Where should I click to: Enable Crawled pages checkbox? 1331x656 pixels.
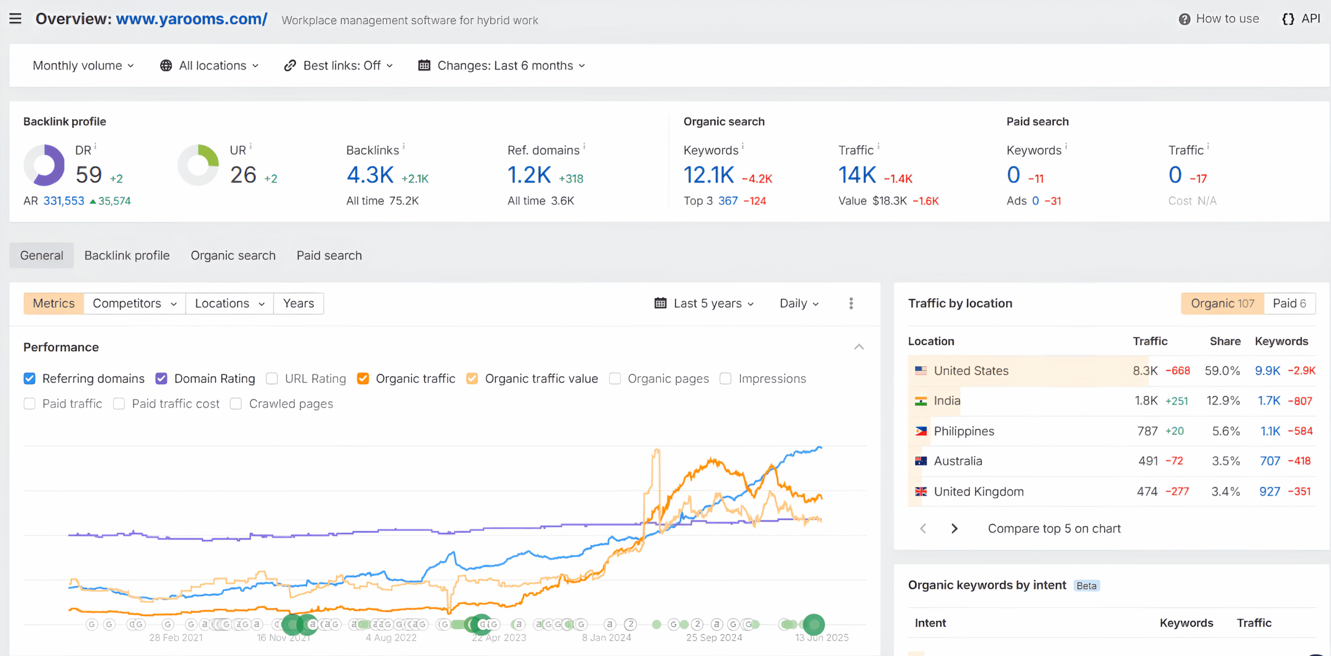click(x=236, y=404)
